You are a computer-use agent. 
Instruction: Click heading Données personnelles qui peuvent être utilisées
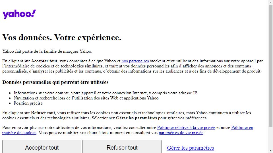(55, 82)
